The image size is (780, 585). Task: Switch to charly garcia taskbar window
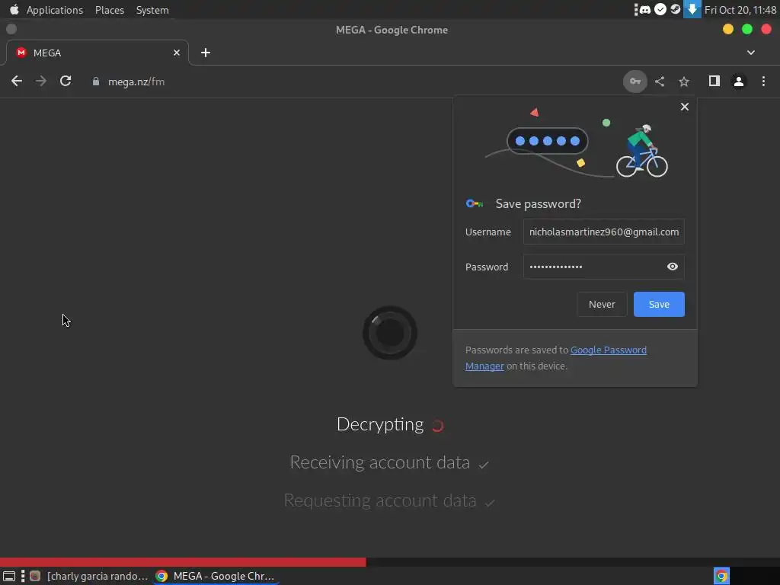point(90,576)
